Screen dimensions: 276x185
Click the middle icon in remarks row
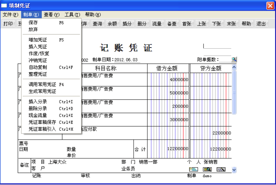pyautogui.click(x=207, y=170)
